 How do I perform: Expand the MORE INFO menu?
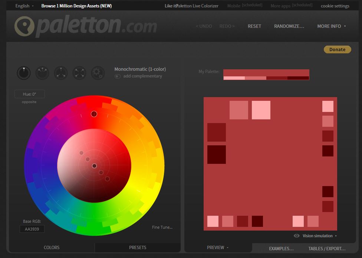click(331, 26)
